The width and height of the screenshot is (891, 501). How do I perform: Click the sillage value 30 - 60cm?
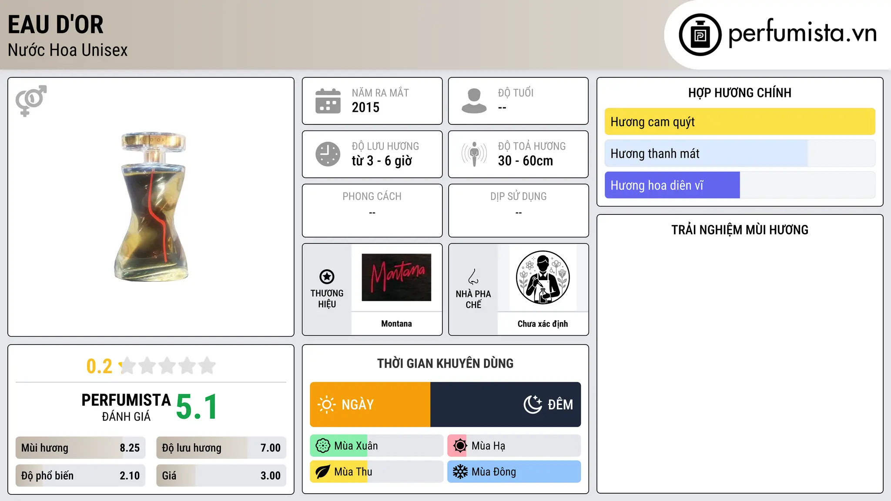526,161
